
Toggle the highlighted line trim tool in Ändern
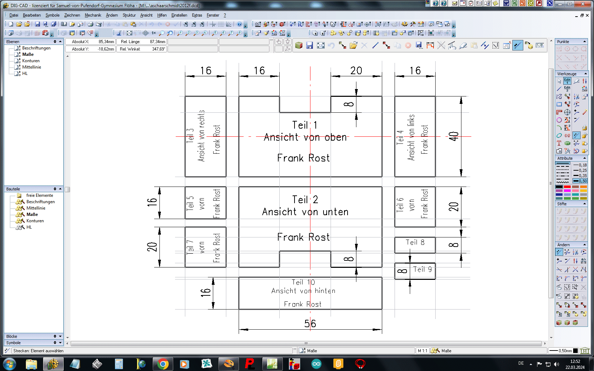click(x=559, y=252)
